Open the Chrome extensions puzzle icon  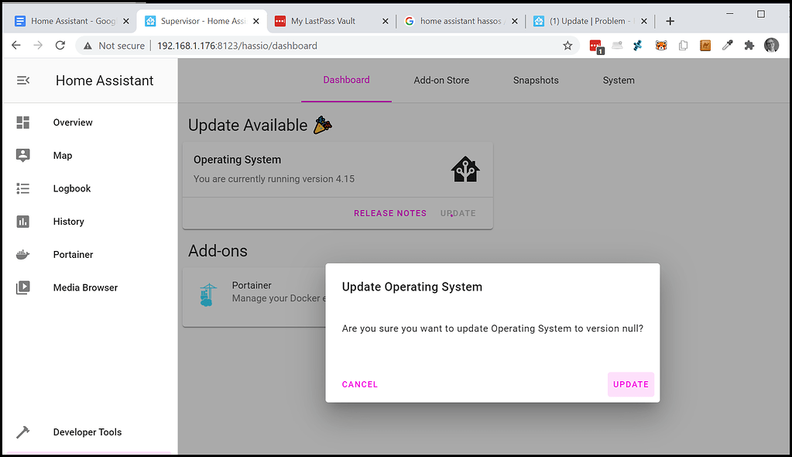[x=749, y=46]
